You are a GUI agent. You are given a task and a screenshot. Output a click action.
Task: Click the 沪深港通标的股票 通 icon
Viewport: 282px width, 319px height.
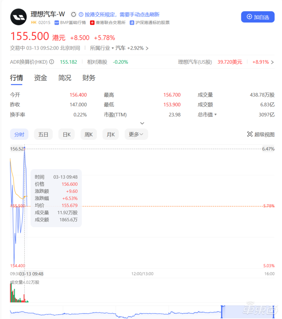132,23
